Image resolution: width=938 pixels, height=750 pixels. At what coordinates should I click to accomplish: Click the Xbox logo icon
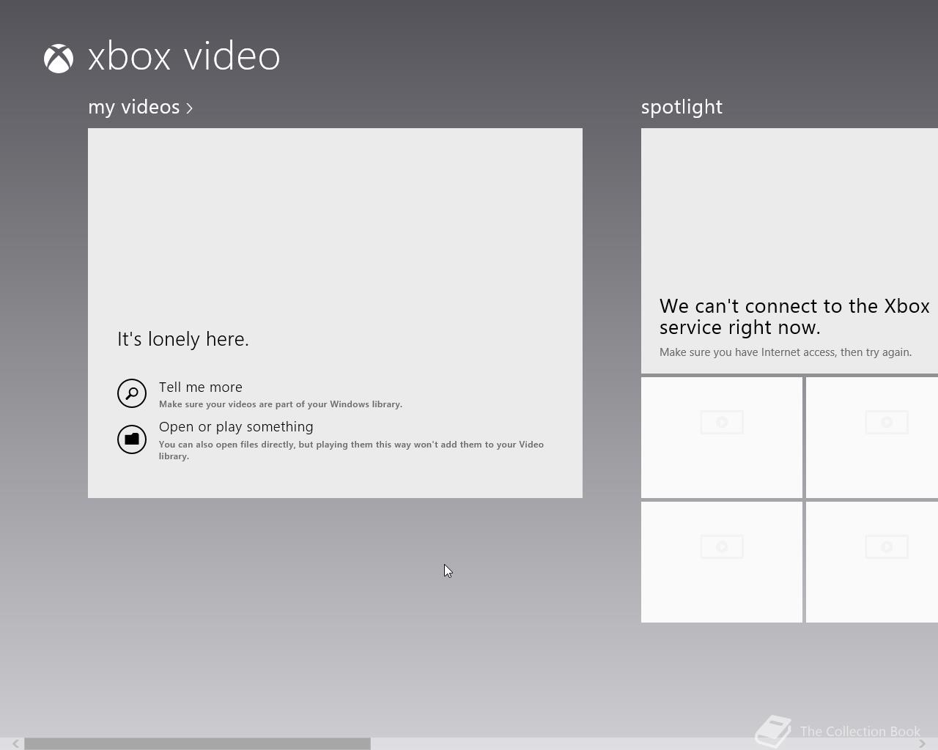59,59
